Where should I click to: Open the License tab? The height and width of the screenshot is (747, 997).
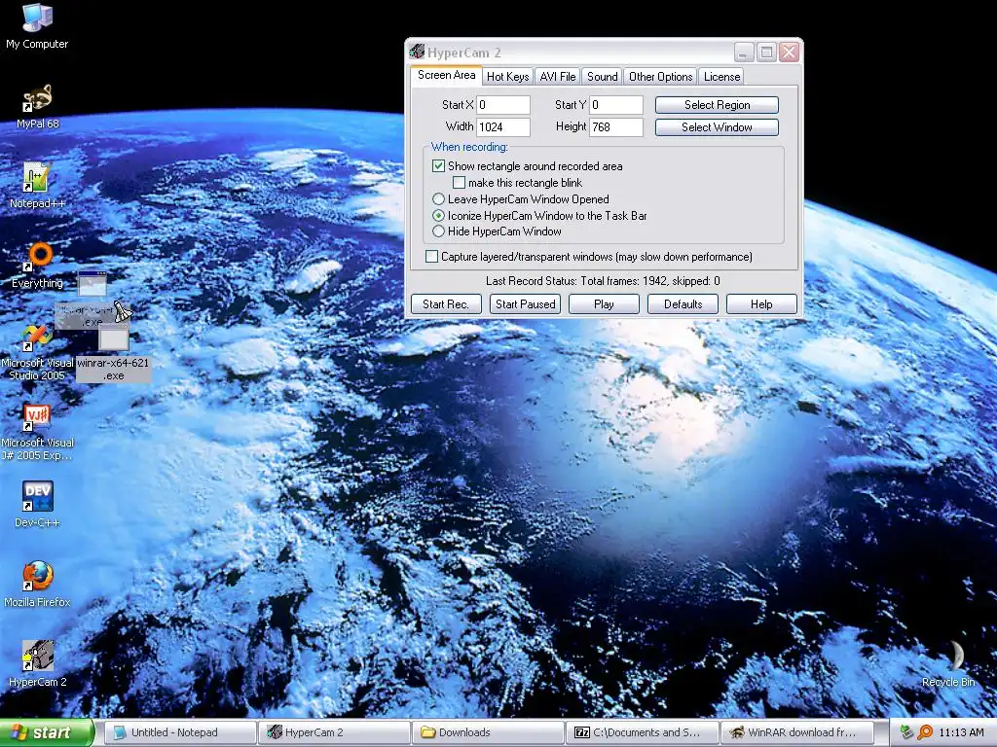(721, 77)
